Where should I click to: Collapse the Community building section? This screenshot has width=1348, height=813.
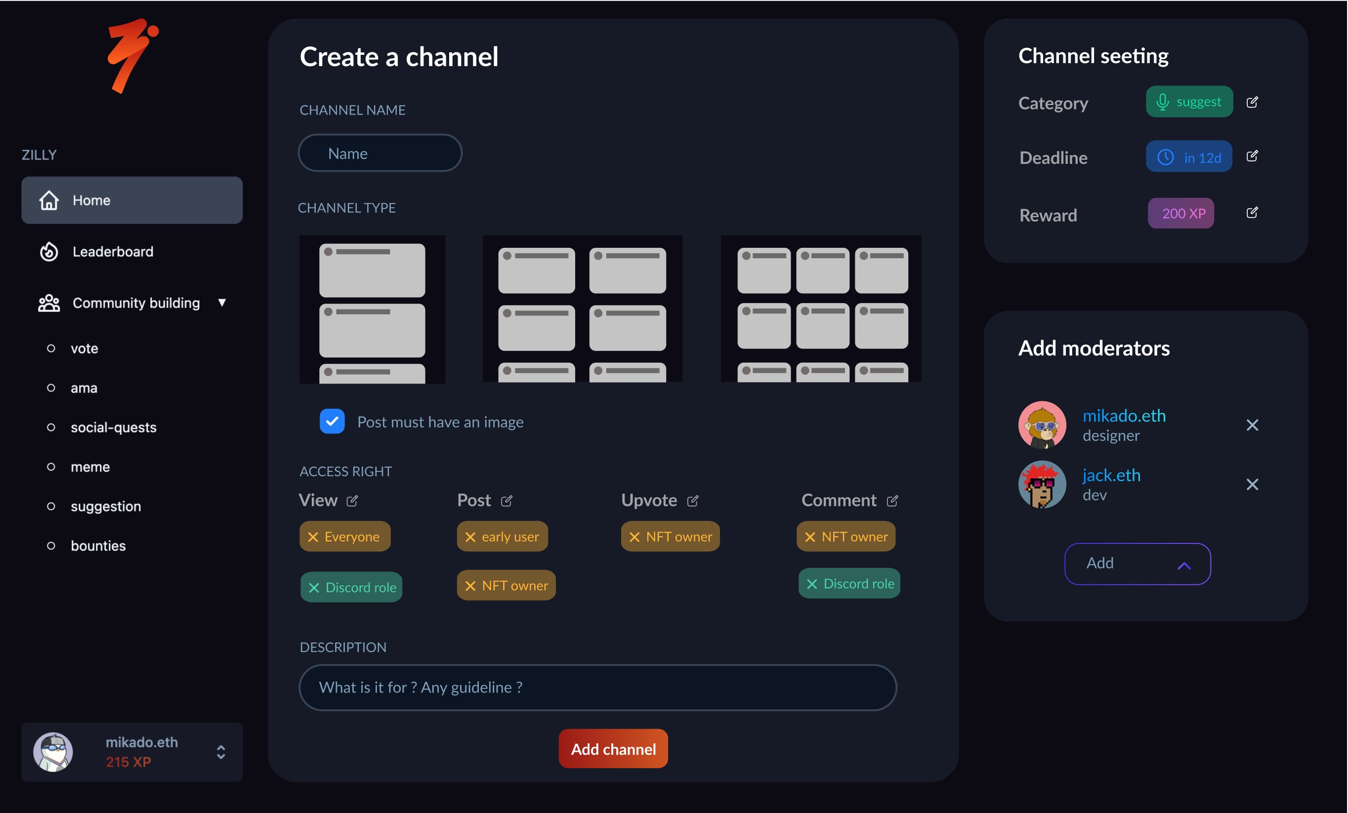[221, 303]
